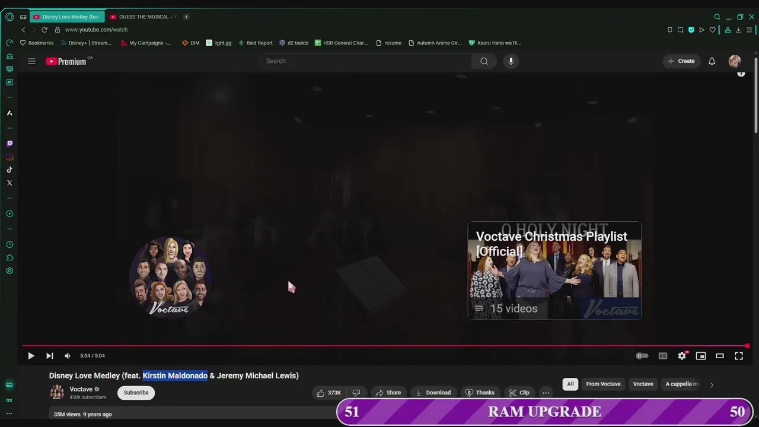Click the Voctave channel circle end card
Image resolution: width=759 pixels, height=427 pixels.
[170, 278]
